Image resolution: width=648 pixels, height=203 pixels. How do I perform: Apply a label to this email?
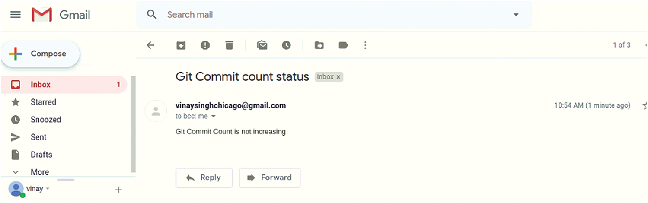343,45
